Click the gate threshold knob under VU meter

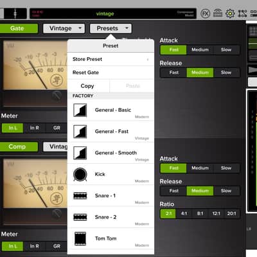point(57,95)
